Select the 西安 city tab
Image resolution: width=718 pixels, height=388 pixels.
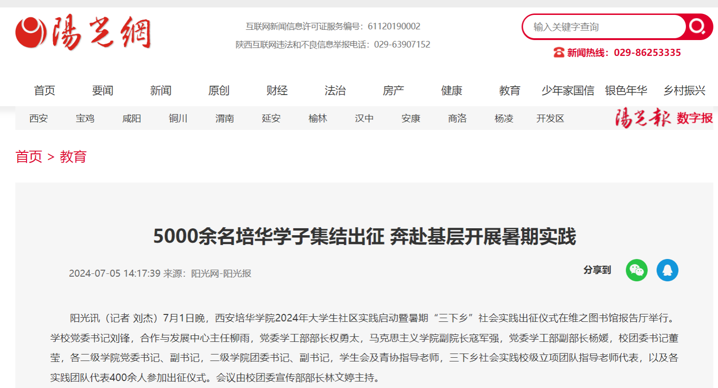pos(39,118)
